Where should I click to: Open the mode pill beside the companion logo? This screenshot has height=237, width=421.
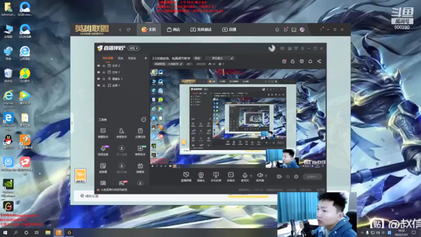pos(134,48)
